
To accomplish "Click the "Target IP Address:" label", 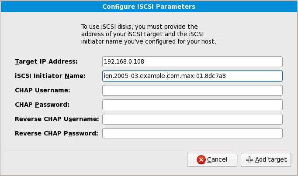I will [46, 61].
